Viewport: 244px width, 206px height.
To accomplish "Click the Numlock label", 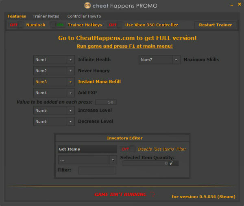I will tap(36, 25).
